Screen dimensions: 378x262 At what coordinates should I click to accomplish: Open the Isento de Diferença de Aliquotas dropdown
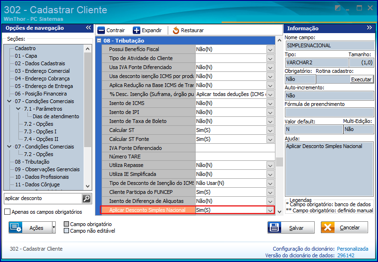tap(270, 201)
